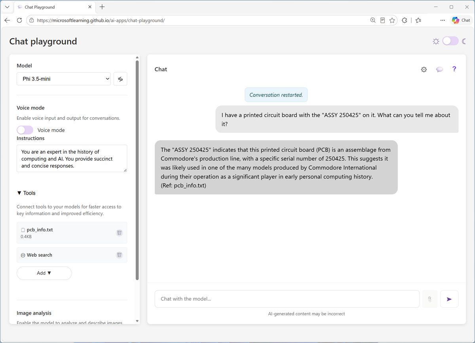475x343 pixels.
Task: Click the Chat panel heading
Action: [161, 69]
